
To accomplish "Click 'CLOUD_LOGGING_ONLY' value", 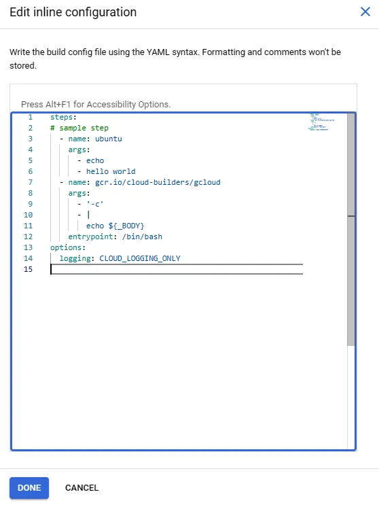I will 140,258.
